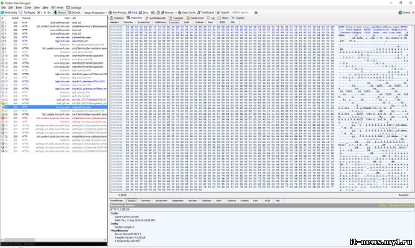Click the GeoEdge menu item
The width and height of the screenshot is (415, 248).
74,7
